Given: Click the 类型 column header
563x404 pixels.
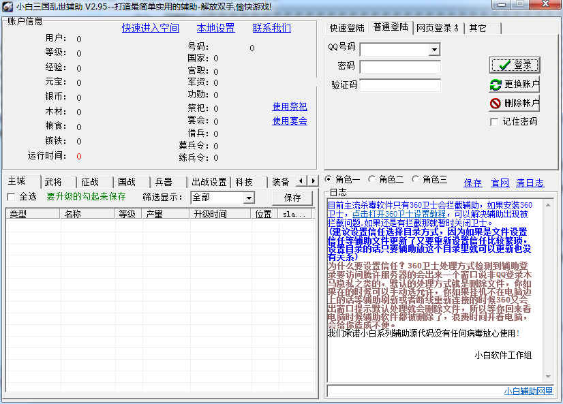Looking at the screenshot, I should click(33, 214).
